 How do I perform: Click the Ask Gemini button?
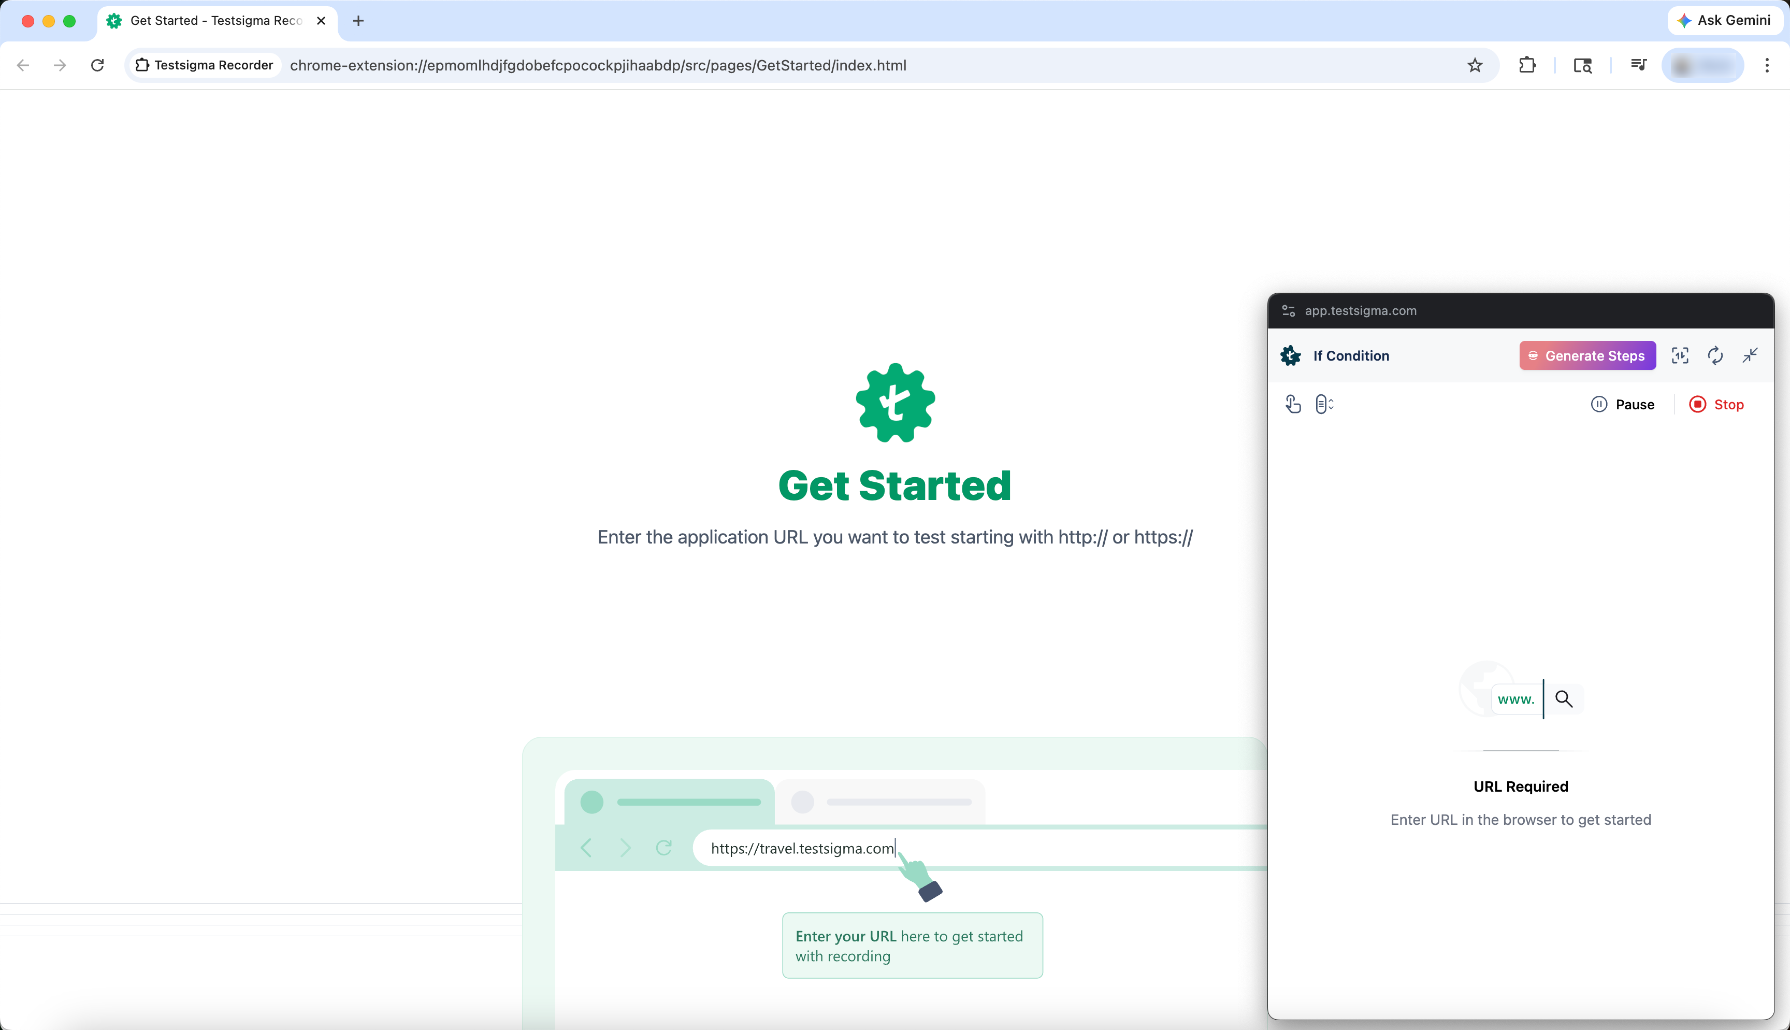tap(1724, 21)
